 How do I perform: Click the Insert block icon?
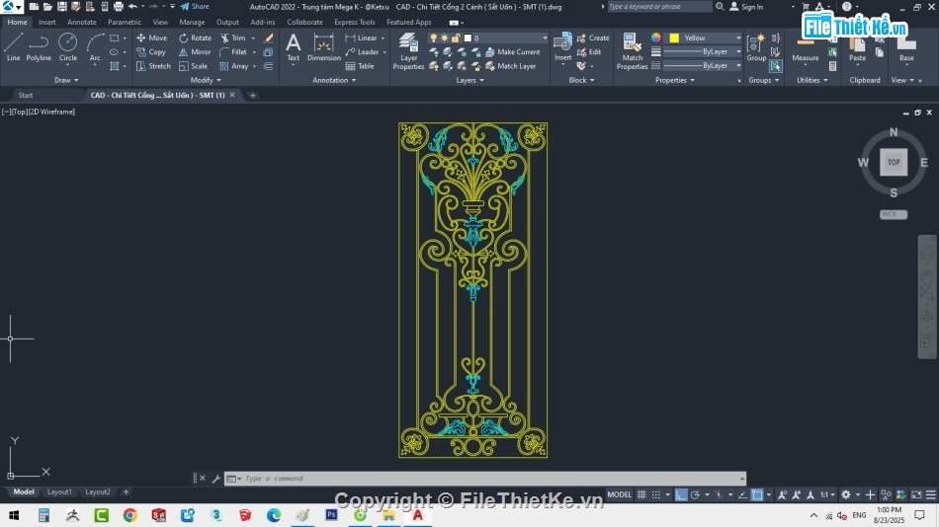562,47
